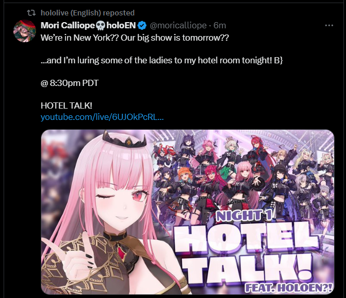
Task: Click the @moricalliope handle
Action: coord(178,26)
